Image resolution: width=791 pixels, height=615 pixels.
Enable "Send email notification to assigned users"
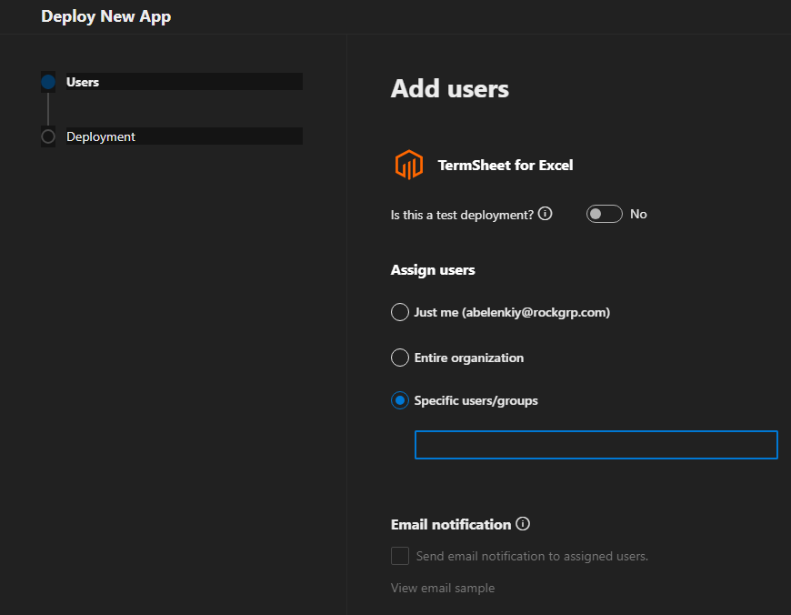tap(399, 555)
